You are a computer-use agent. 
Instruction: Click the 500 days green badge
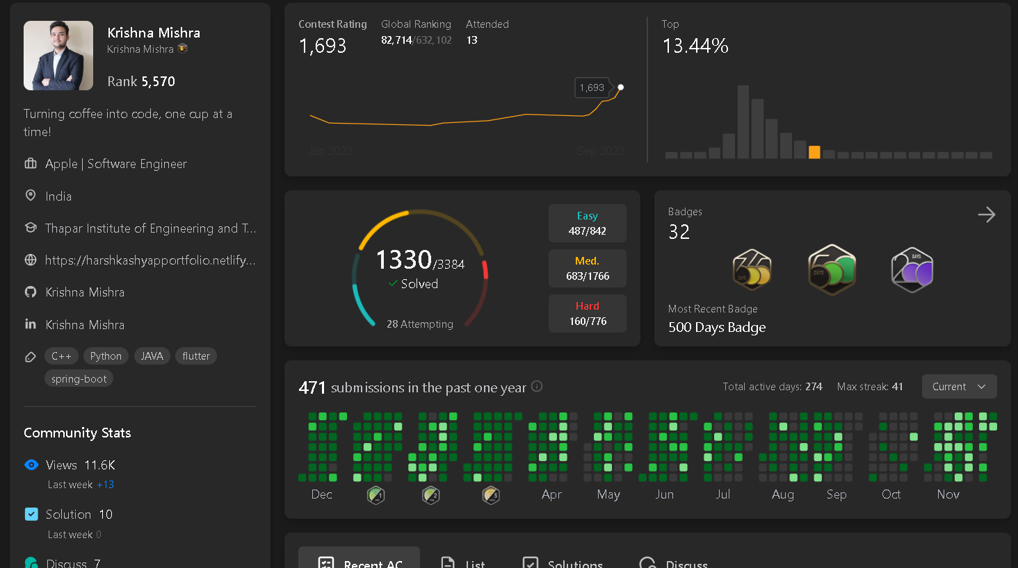coord(832,270)
